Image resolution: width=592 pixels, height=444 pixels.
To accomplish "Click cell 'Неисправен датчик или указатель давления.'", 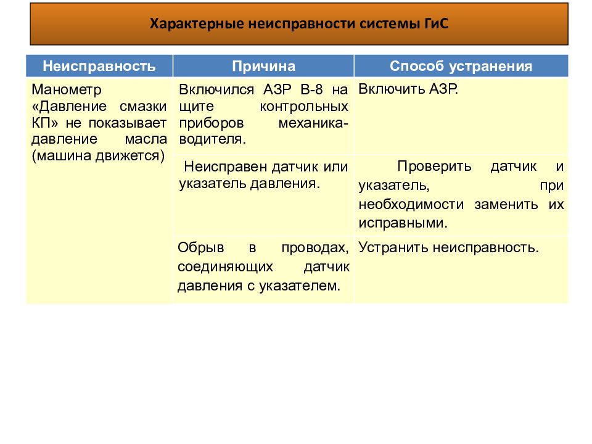I will coord(263,195).
